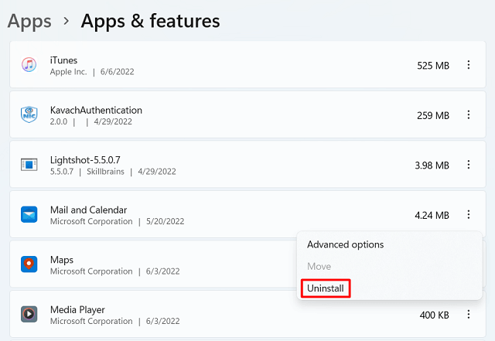The width and height of the screenshot is (495, 341).
Task: Open more options for KavachAuthentication
Action: [x=469, y=115]
